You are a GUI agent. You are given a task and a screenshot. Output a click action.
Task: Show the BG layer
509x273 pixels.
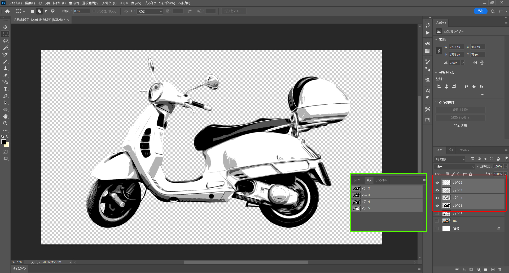coord(437,221)
